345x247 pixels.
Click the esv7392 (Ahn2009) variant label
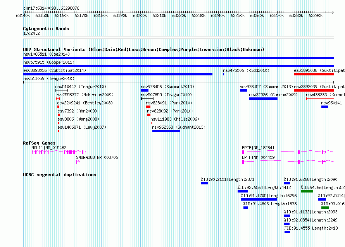(x=77, y=111)
